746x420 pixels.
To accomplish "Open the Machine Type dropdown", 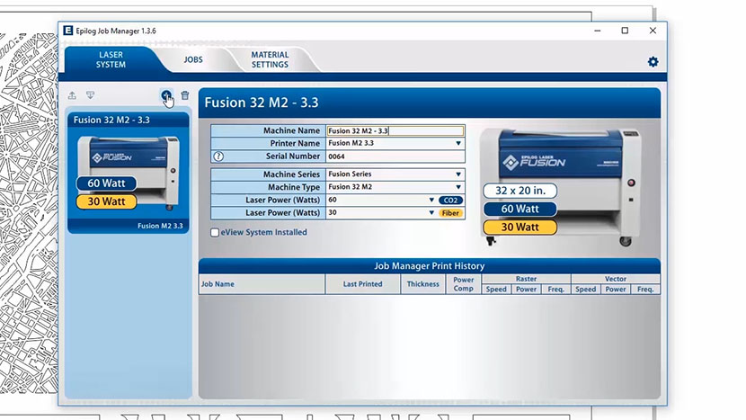I will click(x=457, y=187).
